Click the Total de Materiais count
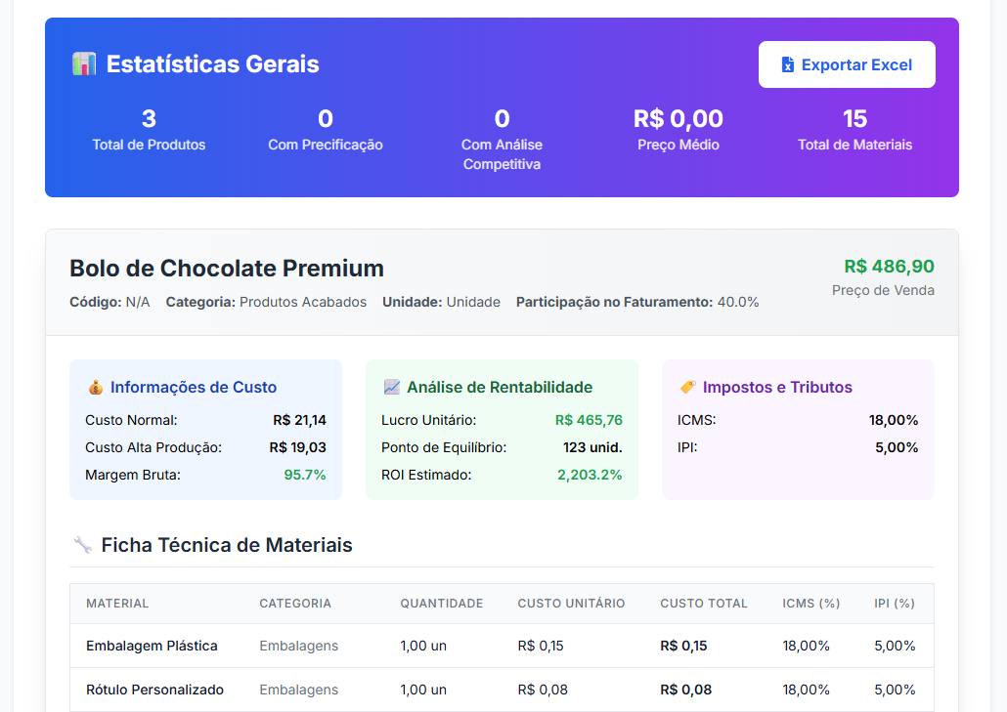The width and height of the screenshot is (1007, 712). point(854,119)
